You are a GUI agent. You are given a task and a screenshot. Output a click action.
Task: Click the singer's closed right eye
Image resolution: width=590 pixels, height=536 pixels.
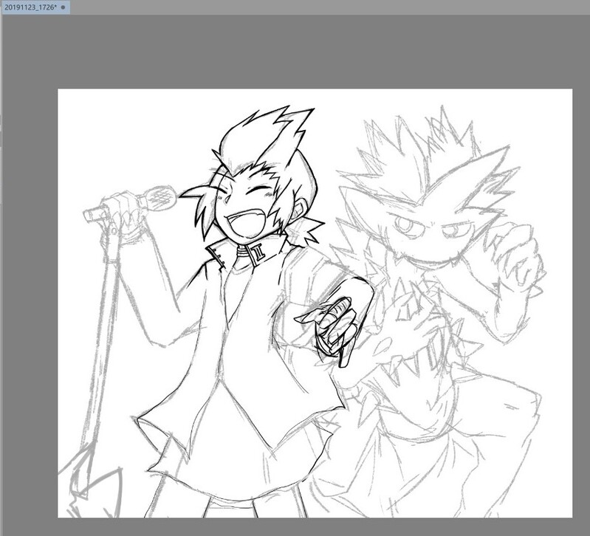click(257, 191)
